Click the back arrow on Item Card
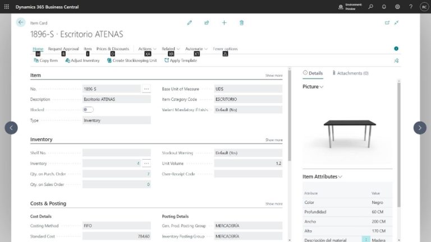Viewport: 431px width, 242px height. click(x=21, y=22)
